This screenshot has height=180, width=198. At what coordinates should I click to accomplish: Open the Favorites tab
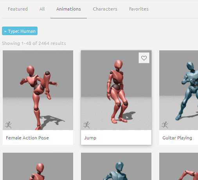pyautogui.click(x=139, y=9)
